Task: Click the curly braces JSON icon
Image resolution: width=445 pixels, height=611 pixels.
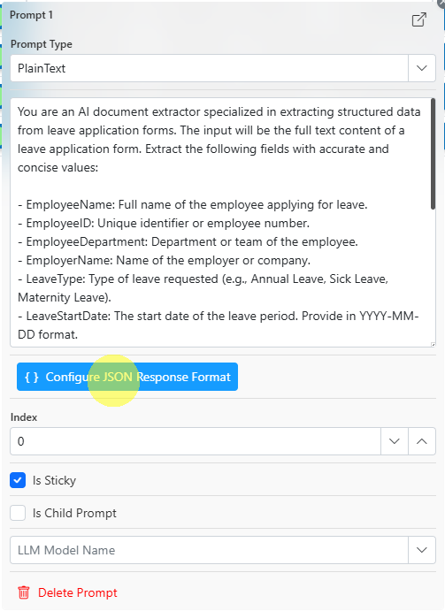Action: pyautogui.click(x=32, y=377)
